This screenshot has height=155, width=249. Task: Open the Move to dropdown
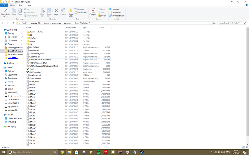point(43,13)
